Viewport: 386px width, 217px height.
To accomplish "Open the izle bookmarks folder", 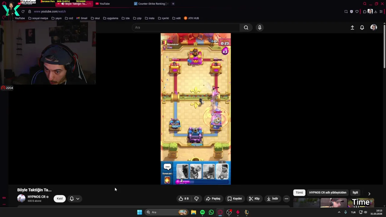I will [125, 18].
